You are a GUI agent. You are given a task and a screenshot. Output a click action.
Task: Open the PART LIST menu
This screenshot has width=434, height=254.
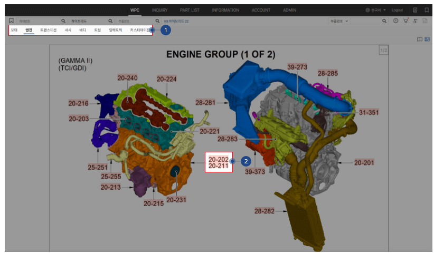point(190,10)
